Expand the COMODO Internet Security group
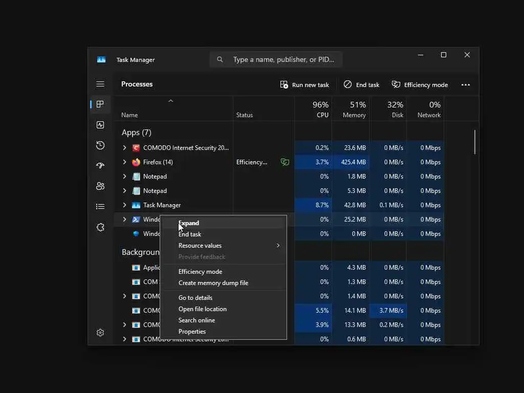Image resolution: width=524 pixels, height=393 pixels. pyautogui.click(x=125, y=148)
